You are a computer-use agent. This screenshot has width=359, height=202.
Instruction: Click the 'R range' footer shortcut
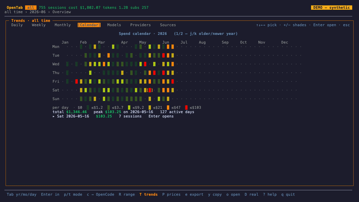click(x=127, y=194)
